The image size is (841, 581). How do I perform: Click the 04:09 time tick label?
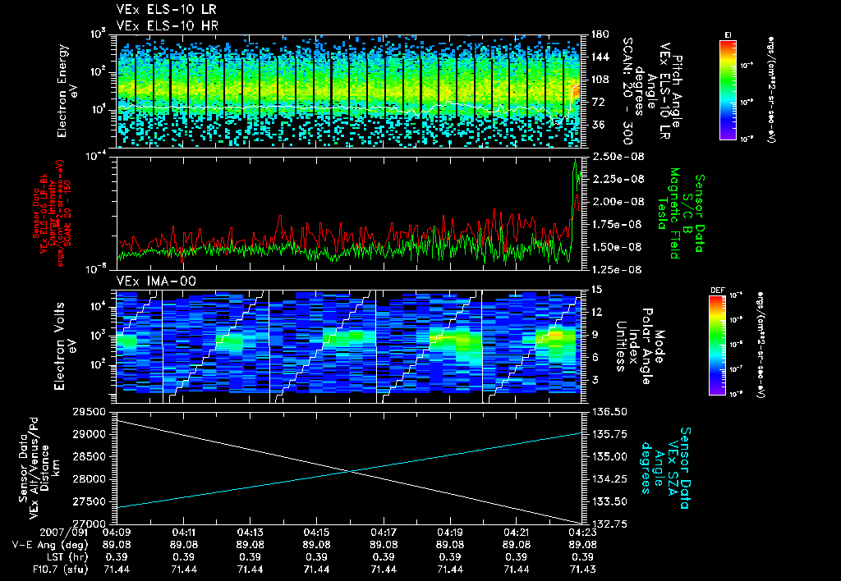(117, 533)
